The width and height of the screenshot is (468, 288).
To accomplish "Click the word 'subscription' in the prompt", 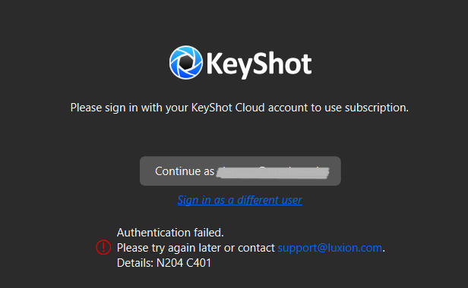I will click(x=376, y=108).
